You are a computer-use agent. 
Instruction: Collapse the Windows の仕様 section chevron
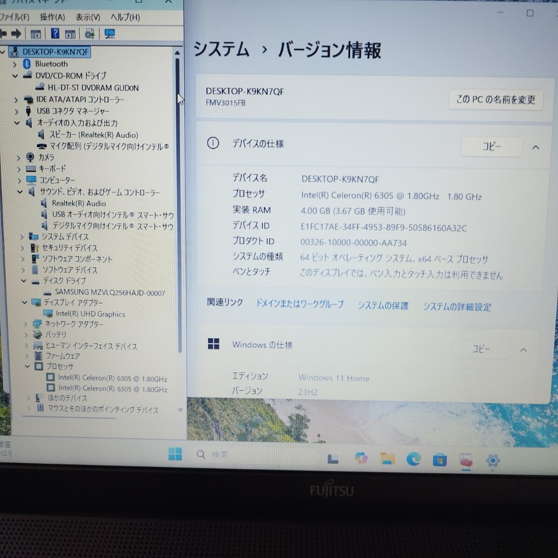523,350
